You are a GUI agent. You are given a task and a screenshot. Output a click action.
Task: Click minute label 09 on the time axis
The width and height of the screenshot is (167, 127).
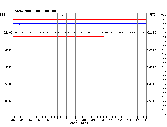(x=93, y=120)
